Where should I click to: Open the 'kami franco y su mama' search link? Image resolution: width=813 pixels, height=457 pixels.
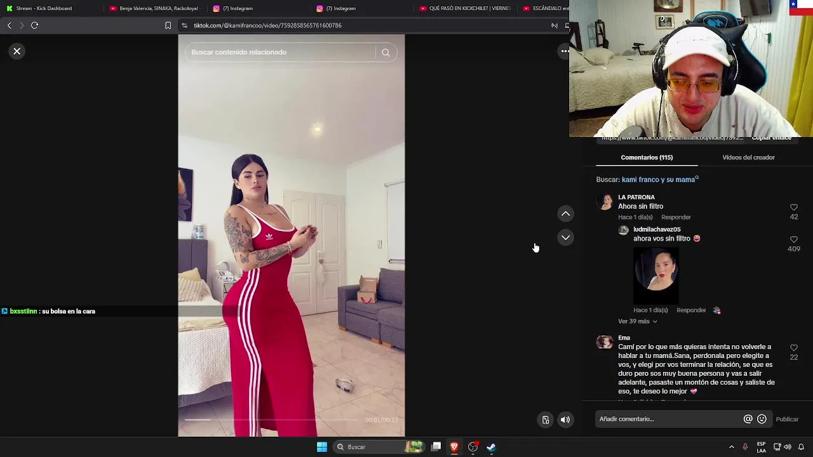(x=660, y=180)
